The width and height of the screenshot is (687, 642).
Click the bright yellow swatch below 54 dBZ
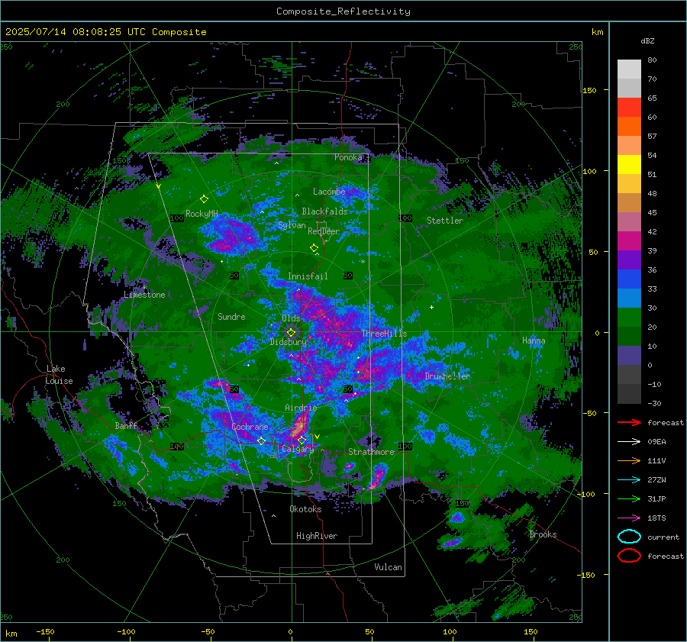(x=629, y=165)
